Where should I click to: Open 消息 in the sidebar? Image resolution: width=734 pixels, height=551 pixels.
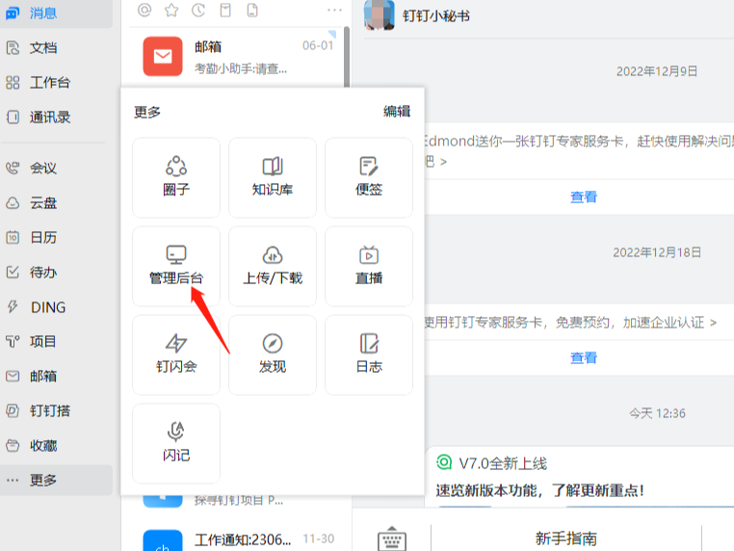click(55, 13)
